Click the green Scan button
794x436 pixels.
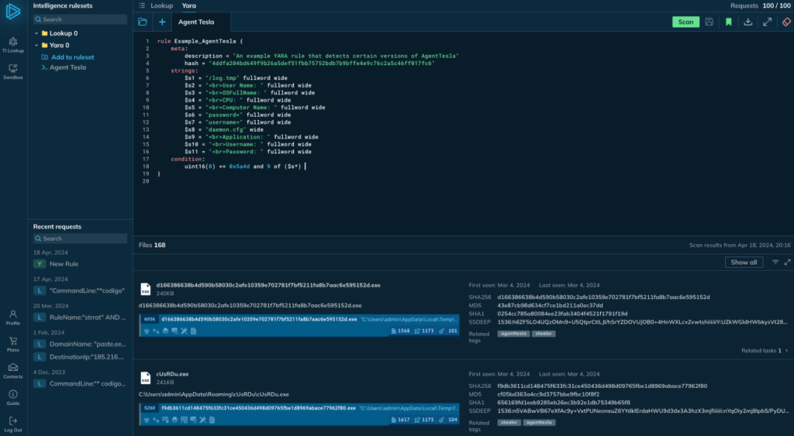685,22
